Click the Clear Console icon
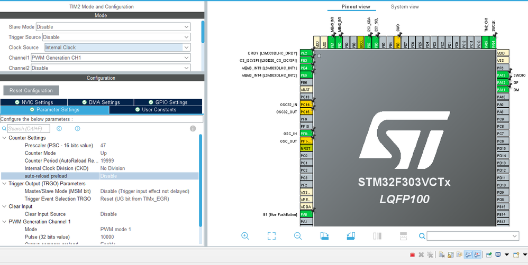The height and width of the screenshot is (265, 528). [442, 255]
